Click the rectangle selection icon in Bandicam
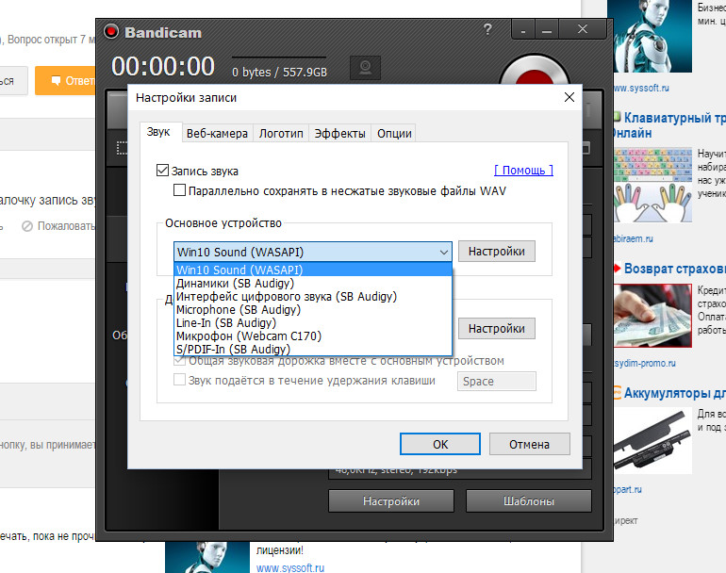Viewport: 726px width, 573px height. [x=122, y=148]
